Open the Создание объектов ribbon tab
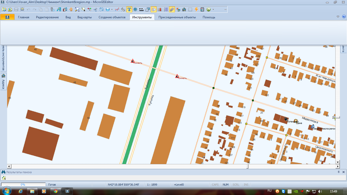The image size is (347, 195). [112, 17]
